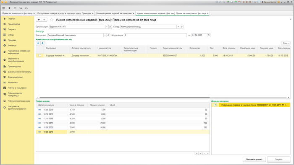Open Работа с курьерами section in sidebar
Screen dimensions: 294x165
(x=17, y=88)
